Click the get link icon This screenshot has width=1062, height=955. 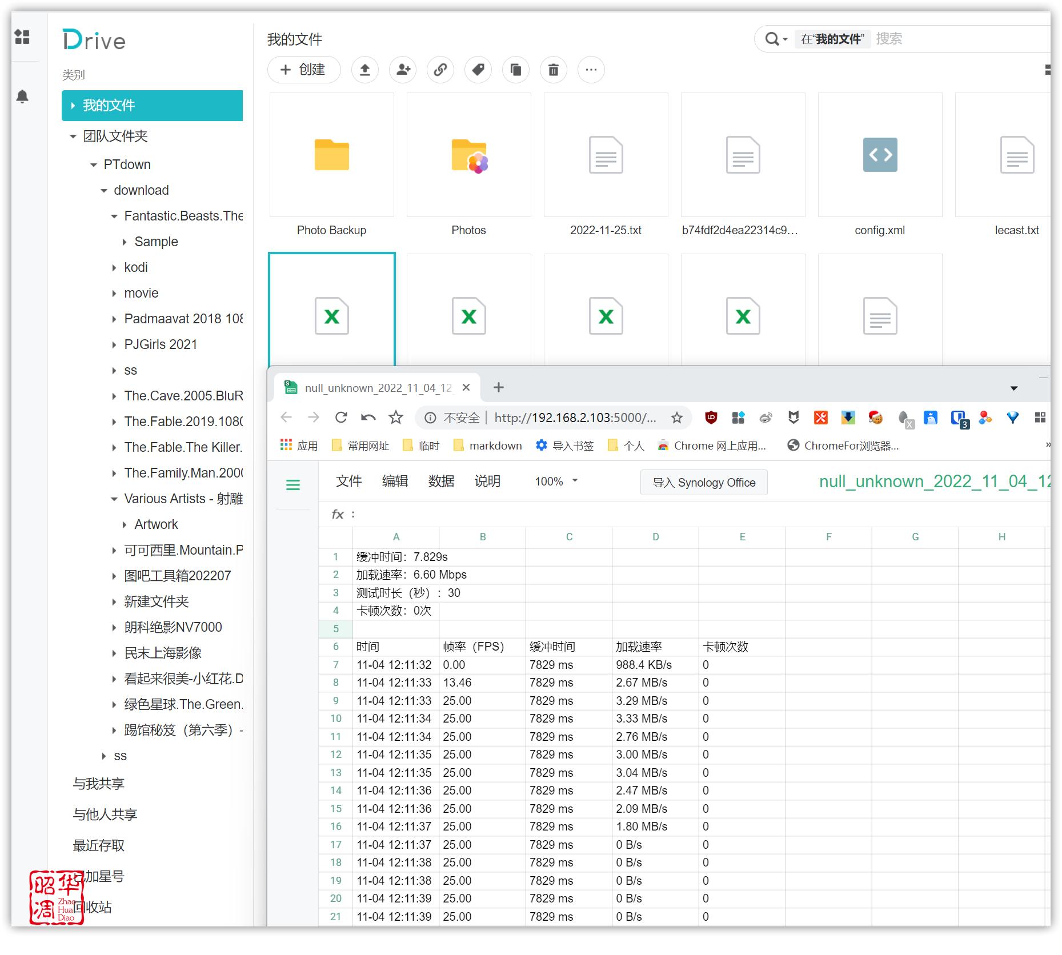[x=440, y=70]
